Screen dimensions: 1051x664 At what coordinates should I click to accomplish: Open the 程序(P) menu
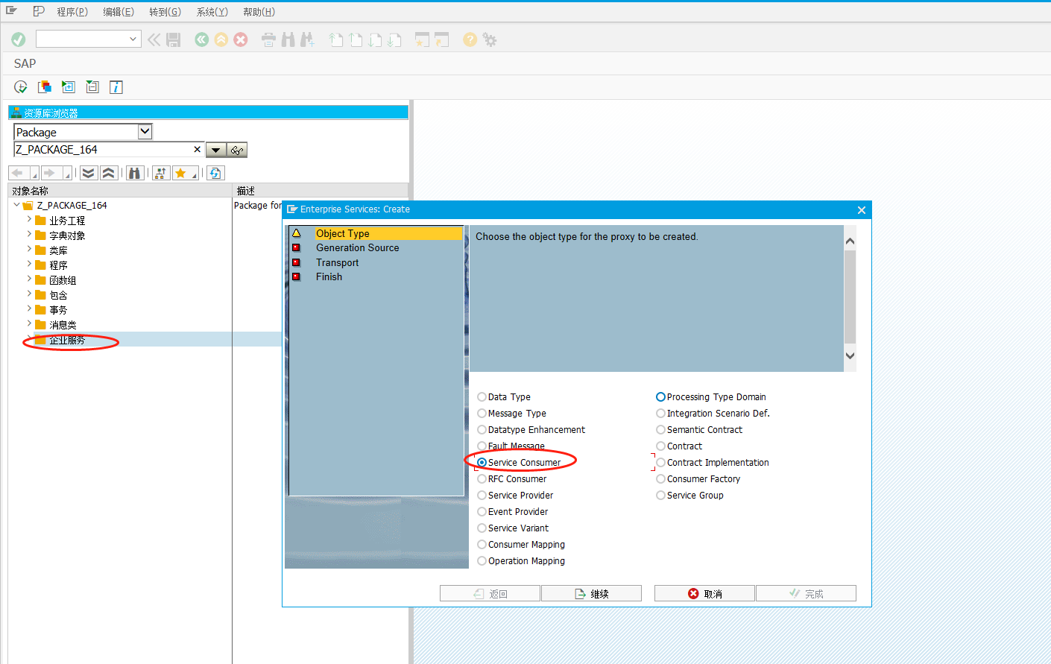coord(72,12)
